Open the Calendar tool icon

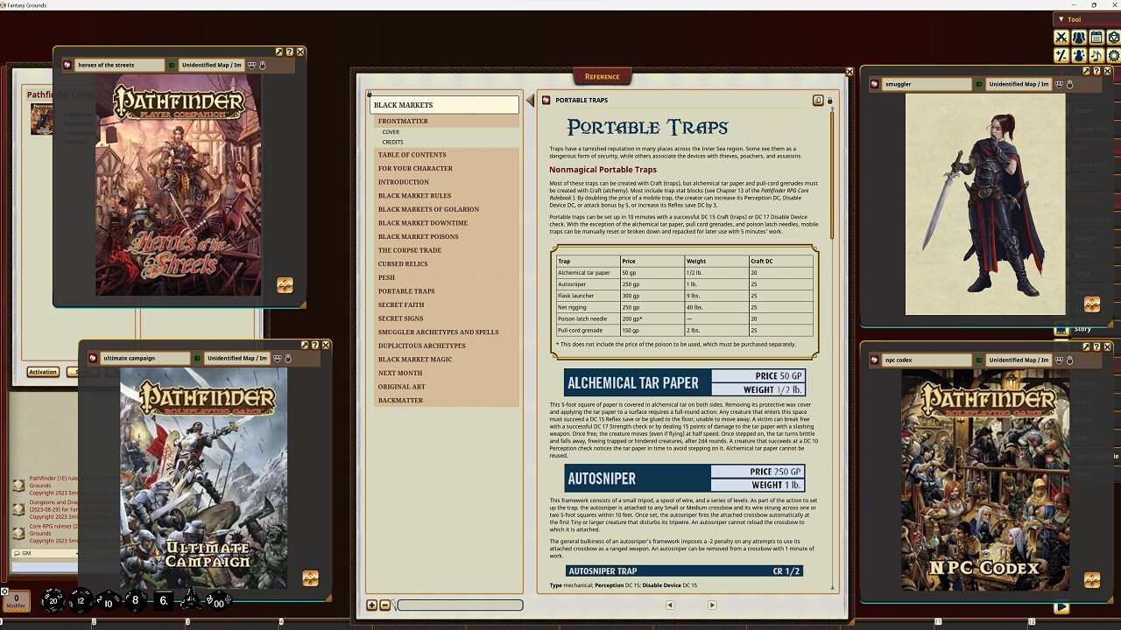pos(1096,38)
